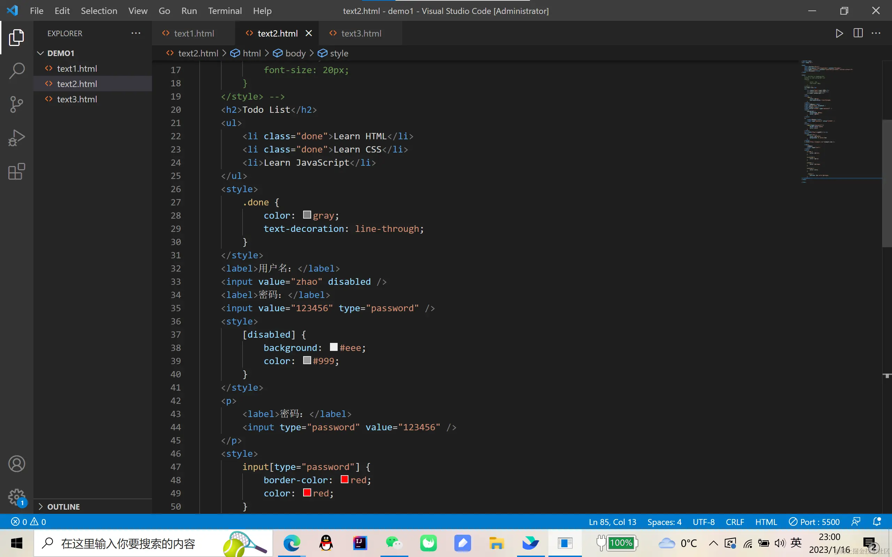The image size is (892, 557).
Task: Open the Terminal menu
Action: [x=225, y=11]
